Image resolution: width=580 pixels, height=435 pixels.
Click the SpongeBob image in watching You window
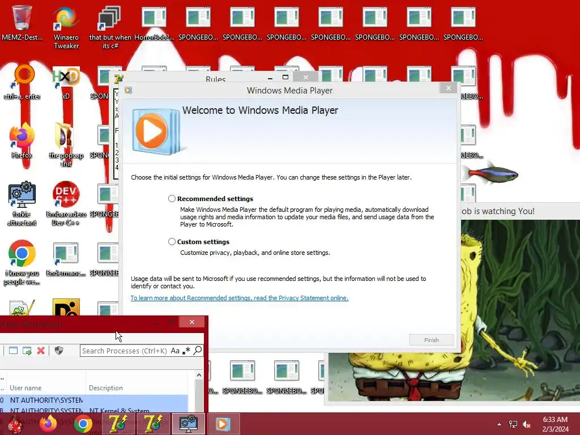point(454,311)
